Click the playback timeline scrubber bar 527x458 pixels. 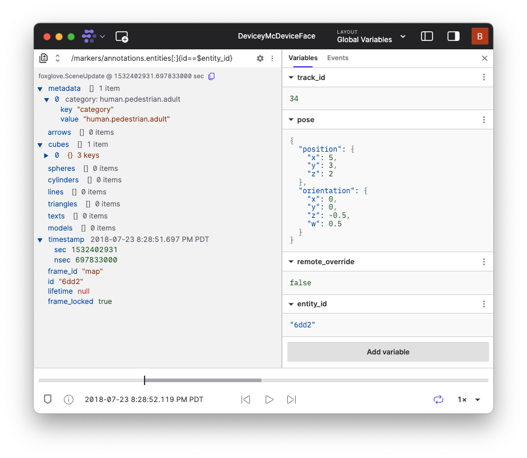263,380
